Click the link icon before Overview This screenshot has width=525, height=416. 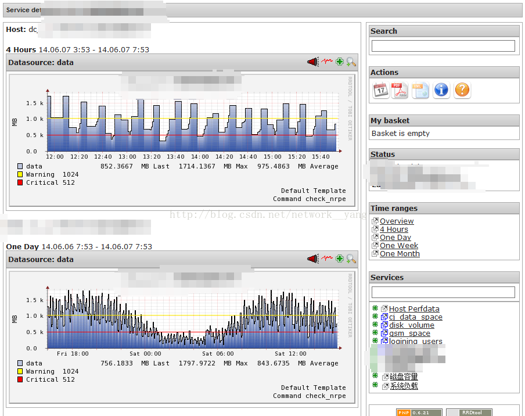pyautogui.click(x=375, y=221)
